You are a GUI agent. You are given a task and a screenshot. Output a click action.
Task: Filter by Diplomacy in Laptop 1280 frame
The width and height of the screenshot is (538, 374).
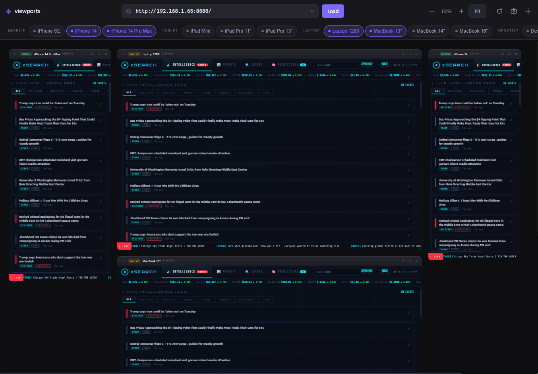(247, 93)
